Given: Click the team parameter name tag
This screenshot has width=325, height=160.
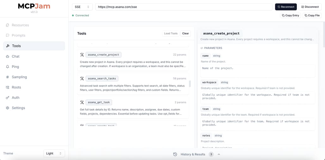Looking at the screenshot, I should pyautogui.click(x=205, y=109).
